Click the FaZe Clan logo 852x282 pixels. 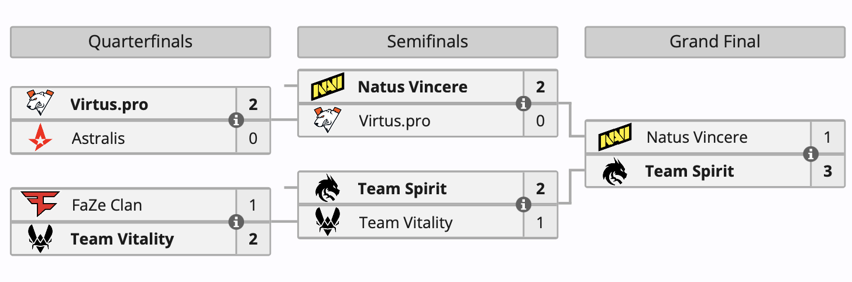coord(40,205)
